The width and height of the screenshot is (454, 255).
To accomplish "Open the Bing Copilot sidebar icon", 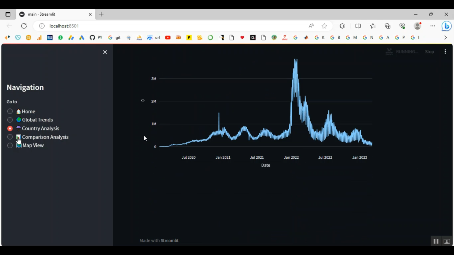I will click(446, 26).
